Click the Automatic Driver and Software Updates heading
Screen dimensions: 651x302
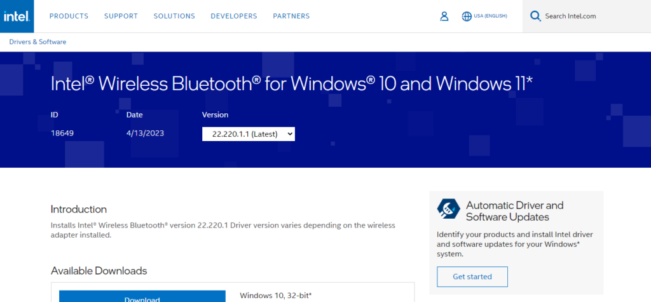(x=515, y=211)
